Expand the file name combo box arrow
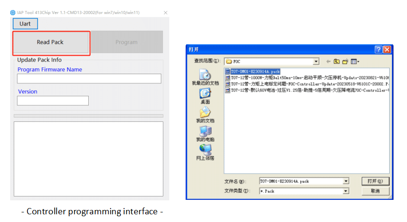 (346, 181)
